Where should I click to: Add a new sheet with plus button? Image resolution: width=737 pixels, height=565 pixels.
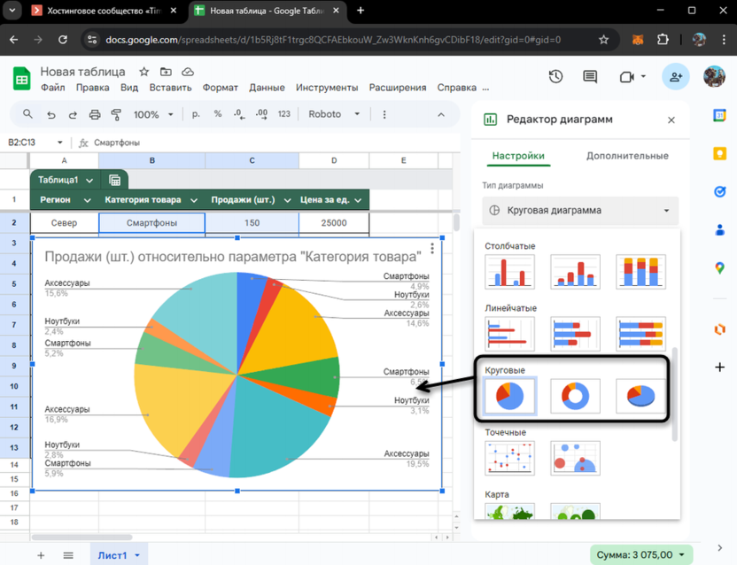(41, 555)
